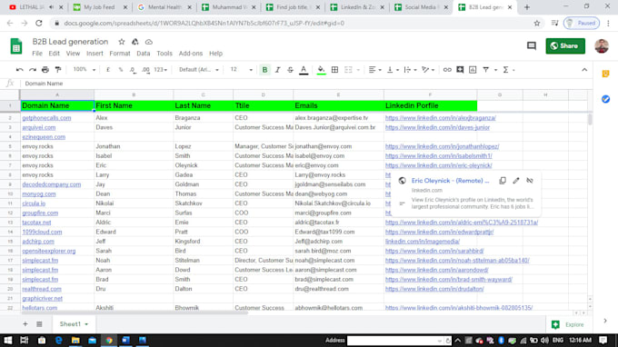Open Eric Oleynick - (Remote) preview link
The width and height of the screenshot is (618, 347).
click(450, 181)
